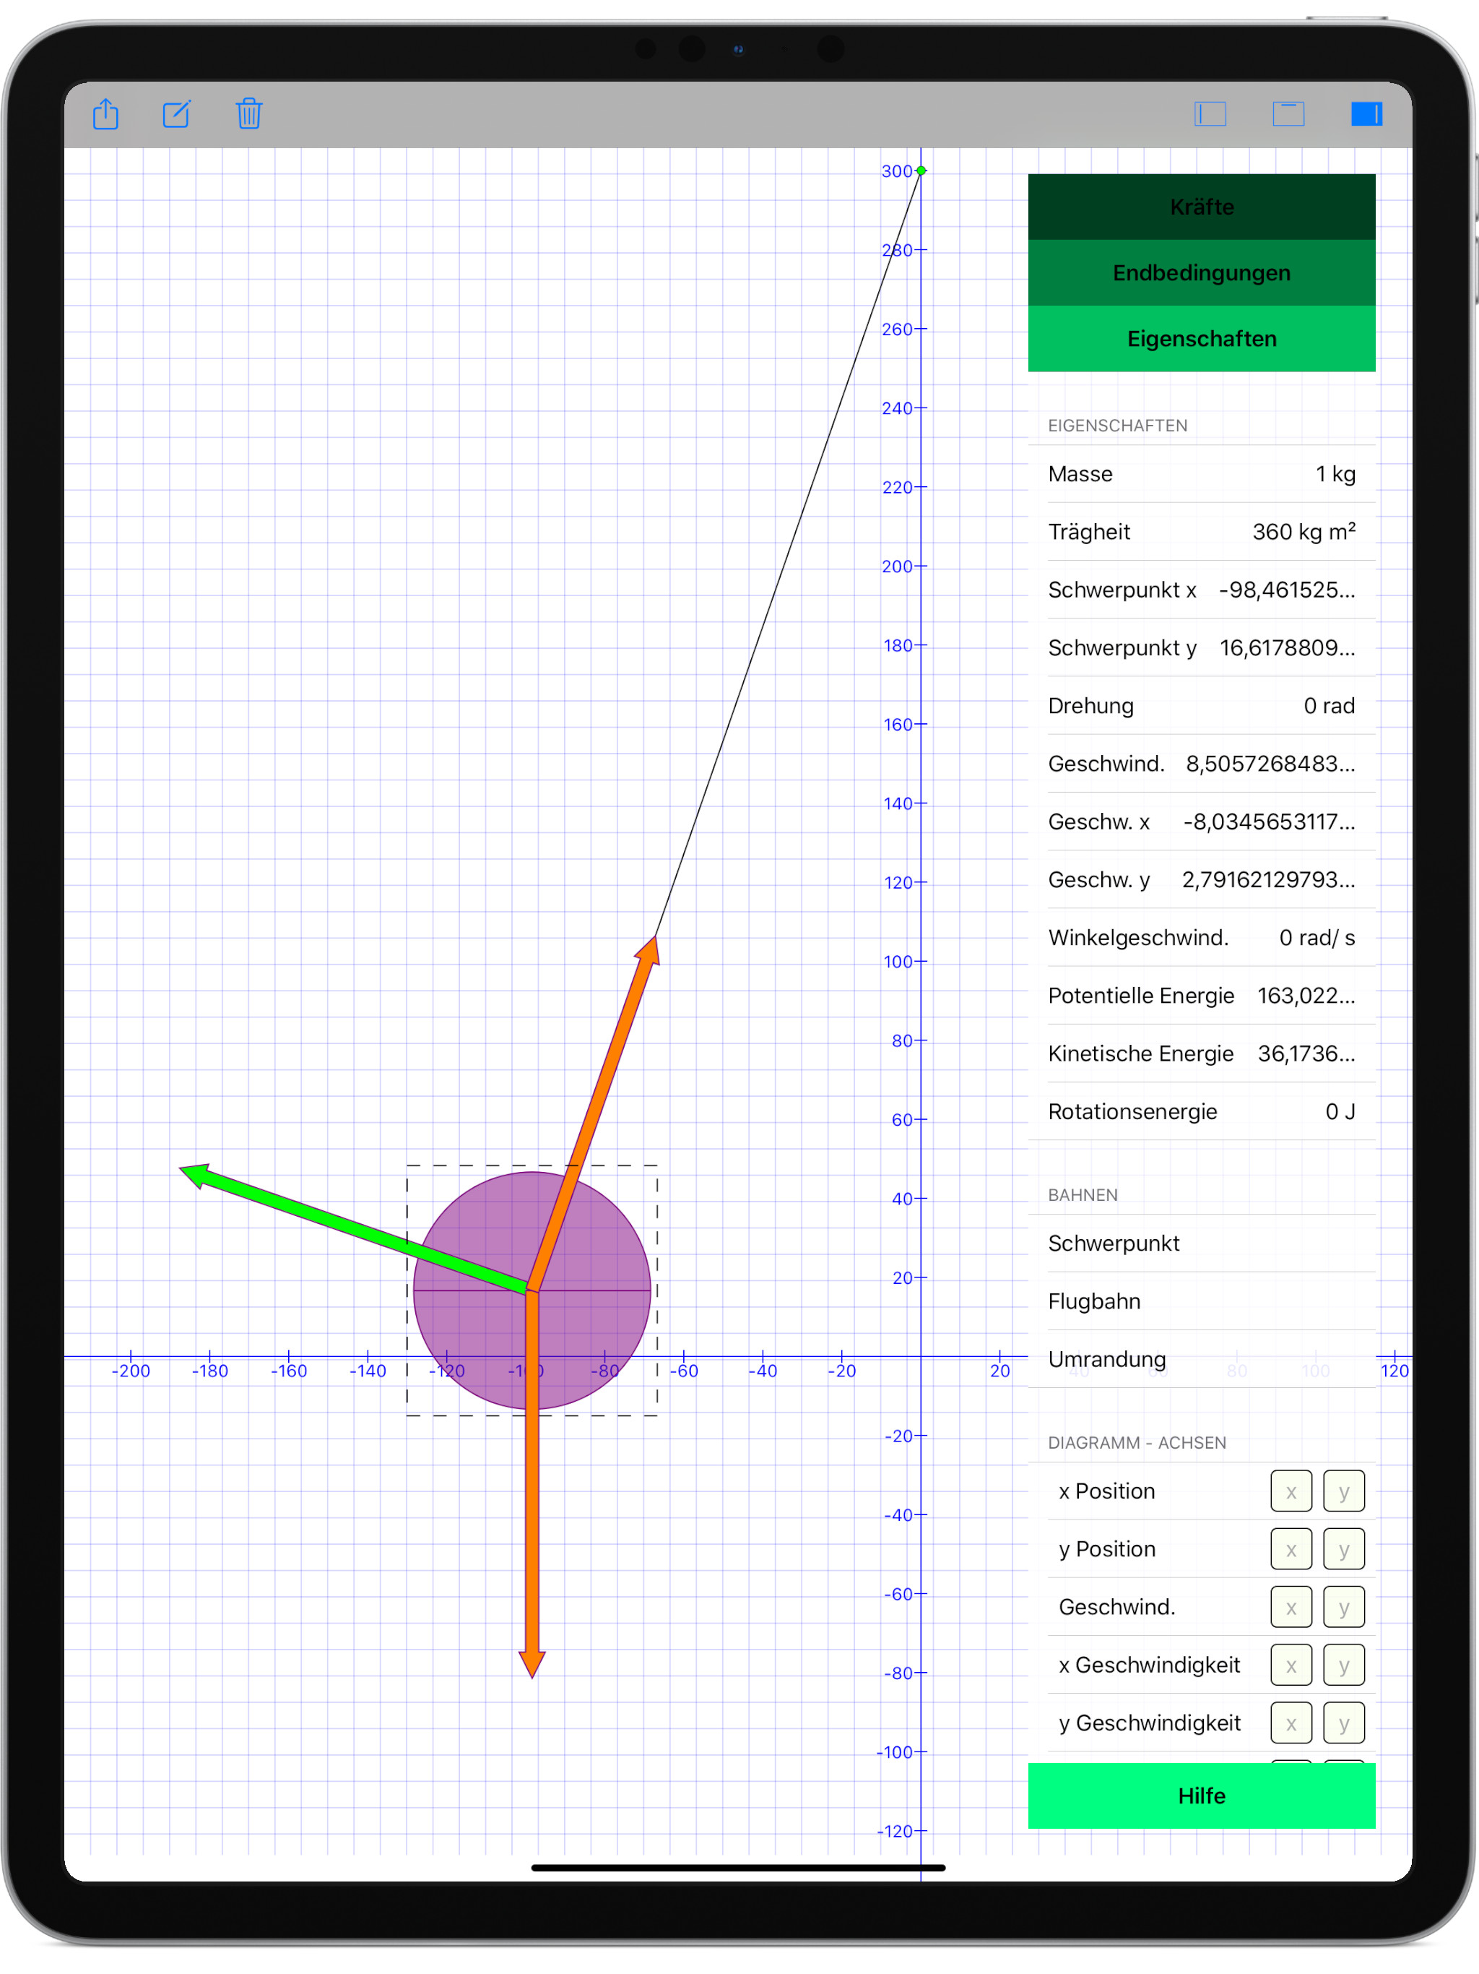Switch to the Endbedingungen tab
Image resolution: width=1479 pixels, height=1974 pixels.
tap(1201, 273)
